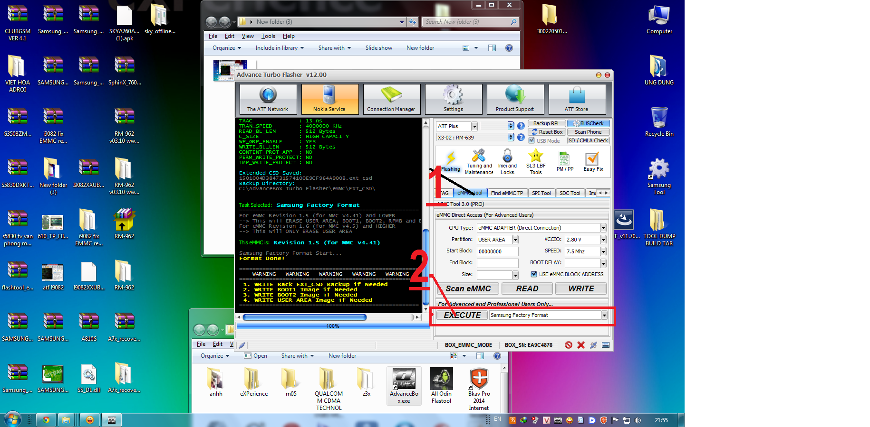Image resolution: width=870 pixels, height=427 pixels.
Task: Switch to Find eMMC TP tab
Action: pyautogui.click(x=507, y=193)
